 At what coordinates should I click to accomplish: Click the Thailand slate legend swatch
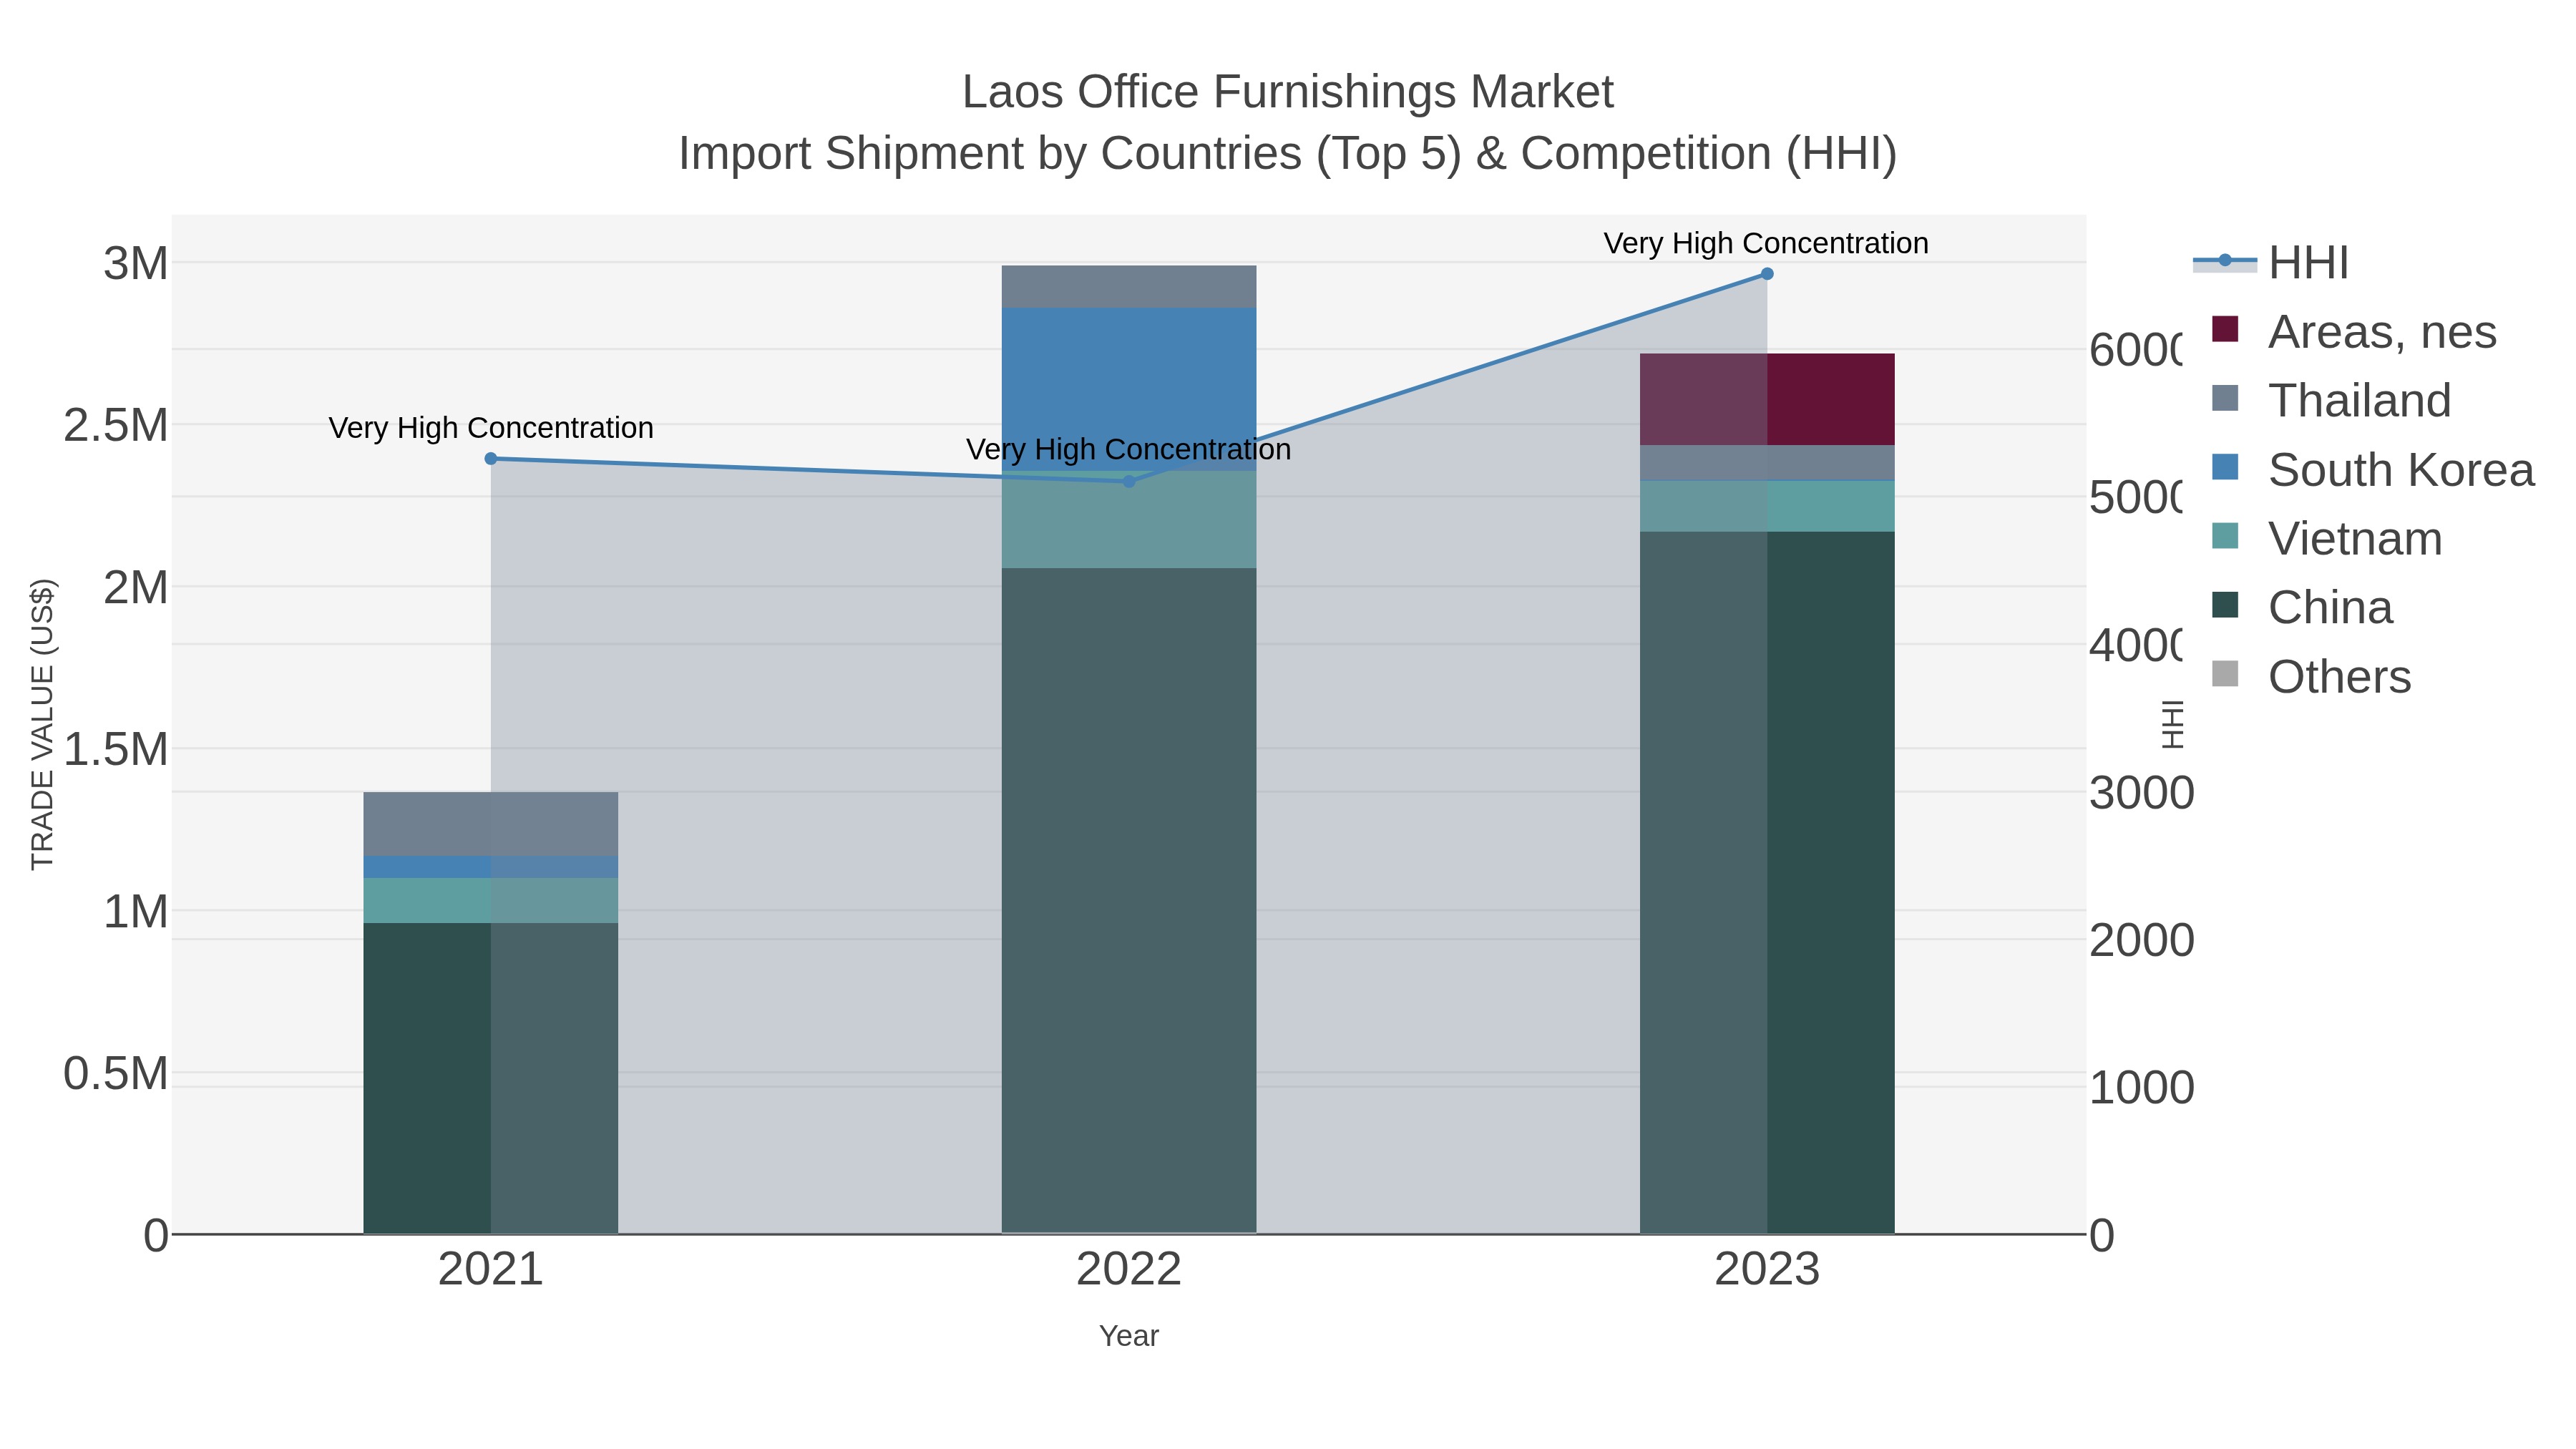pos(2225,398)
